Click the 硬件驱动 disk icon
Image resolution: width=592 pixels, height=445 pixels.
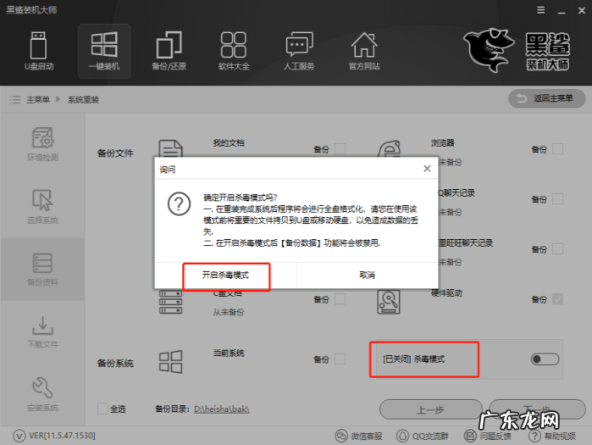click(389, 302)
